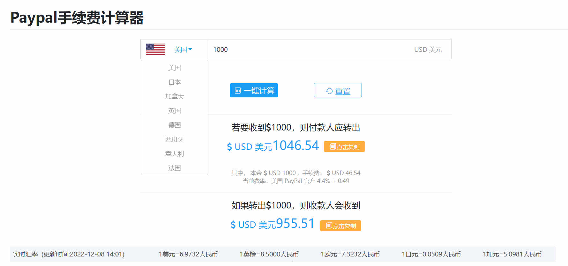Open the 美国 country dropdown
568x266 pixels.
point(183,49)
